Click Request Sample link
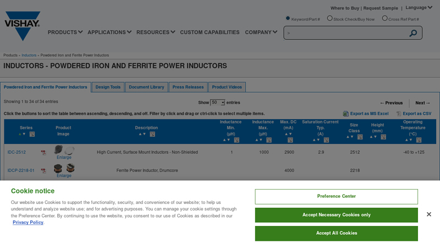The height and width of the screenshot is (248, 440). pyautogui.click(x=381, y=8)
